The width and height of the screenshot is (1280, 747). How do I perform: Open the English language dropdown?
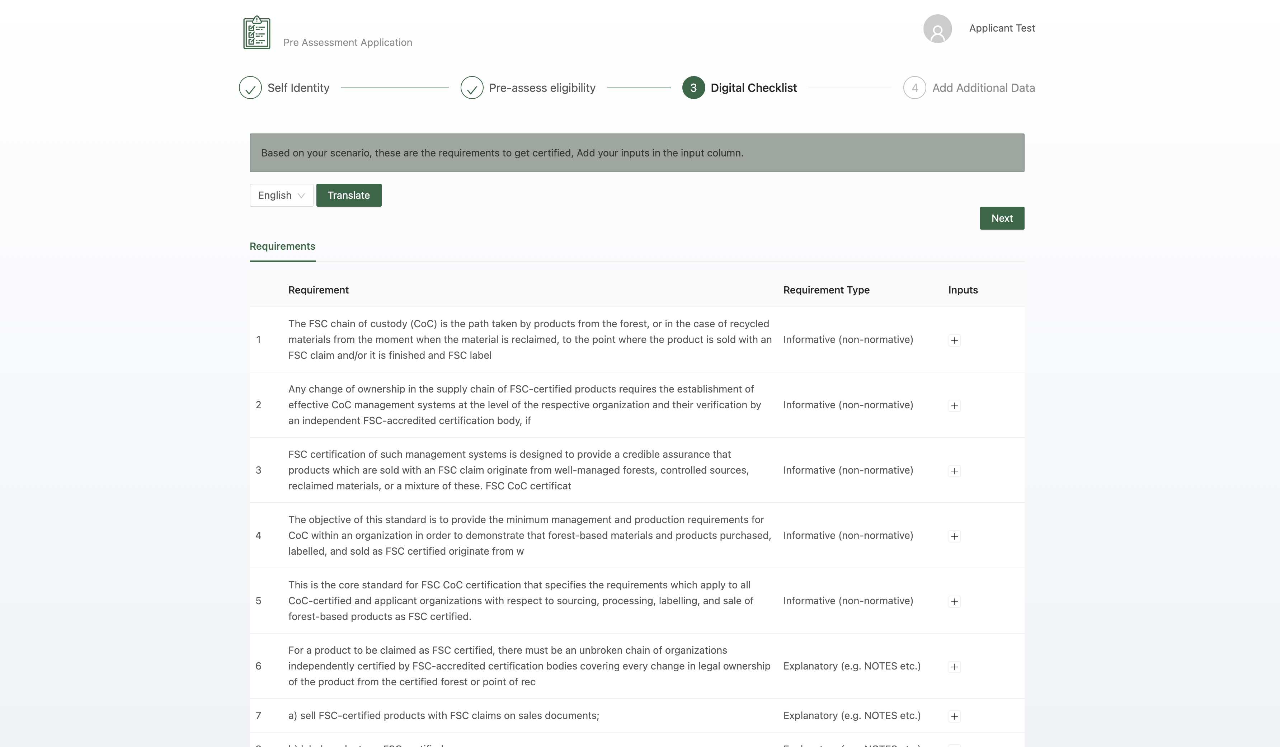(x=281, y=195)
